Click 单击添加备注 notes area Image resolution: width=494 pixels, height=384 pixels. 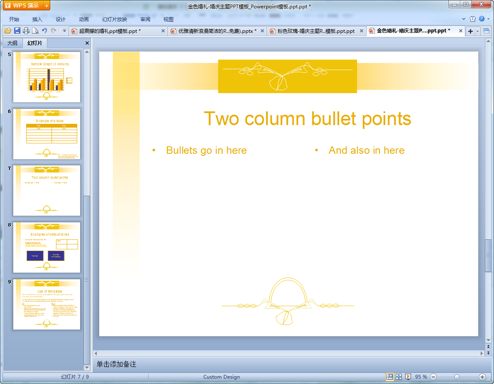[116, 364]
